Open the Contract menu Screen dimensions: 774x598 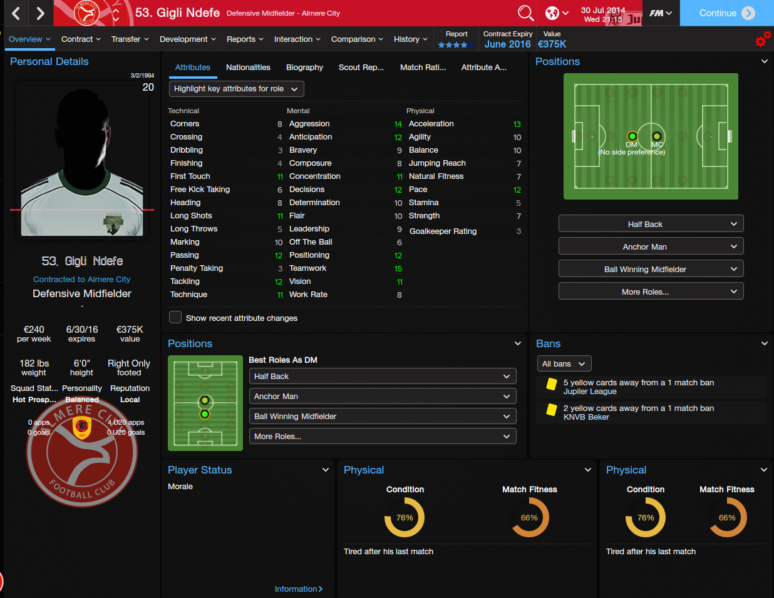[x=81, y=39]
